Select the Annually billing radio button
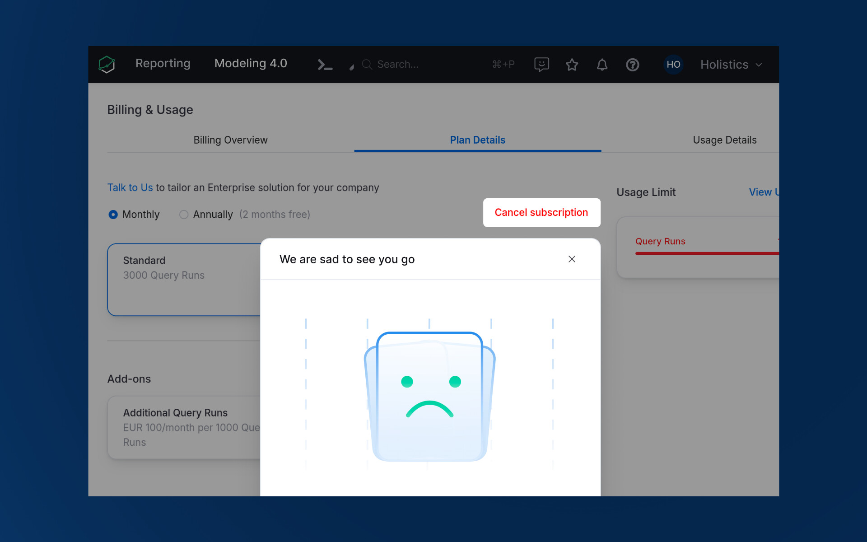The width and height of the screenshot is (867, 542). [184, 215]
